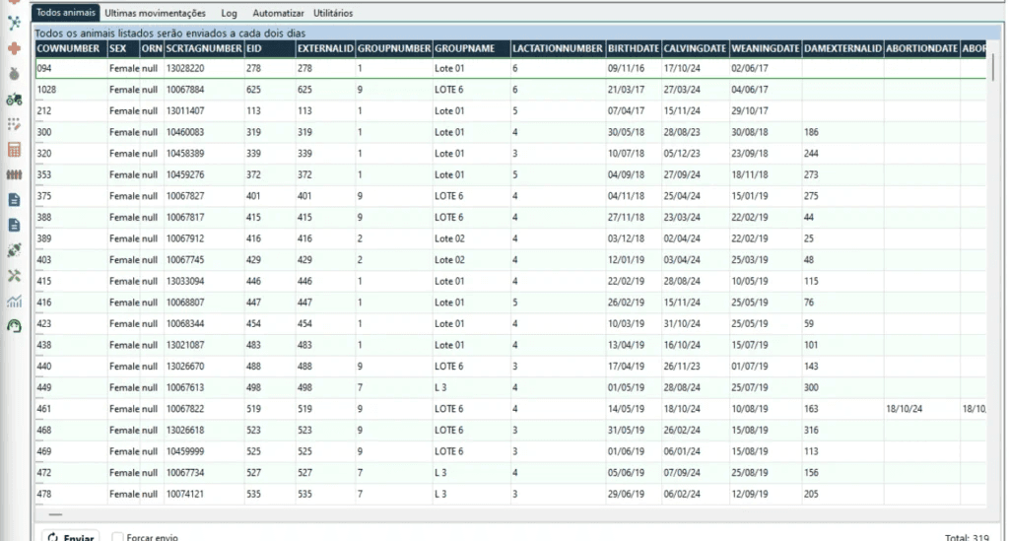Open the Automatizar tab
1009x541 pixels.
[278, 13]
